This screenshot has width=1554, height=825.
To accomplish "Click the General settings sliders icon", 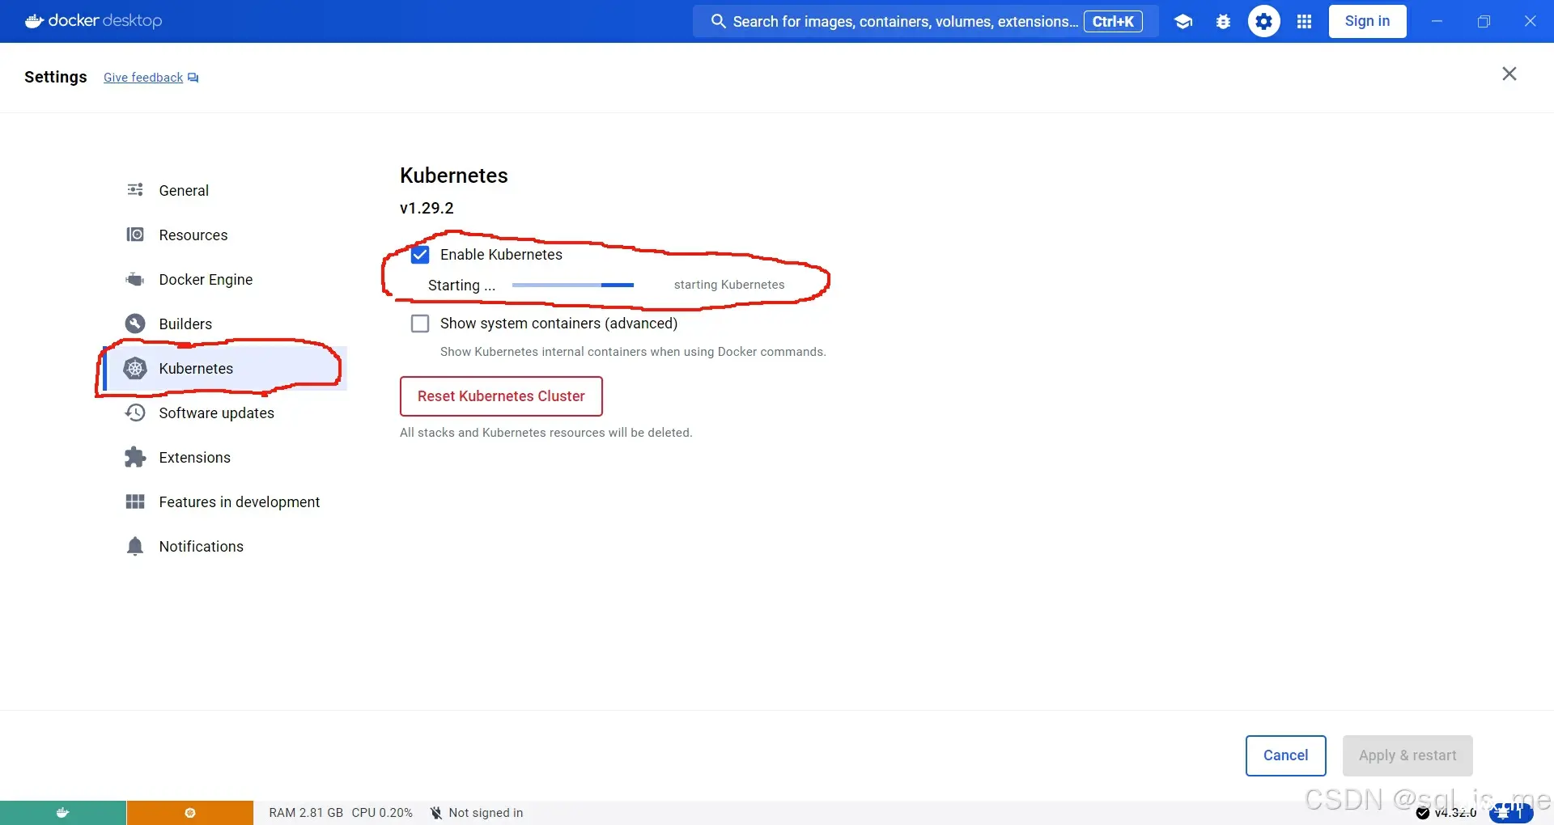I will click(135, 190).
